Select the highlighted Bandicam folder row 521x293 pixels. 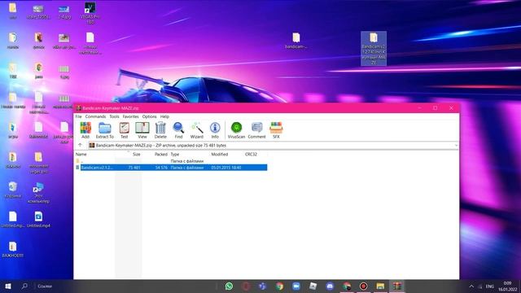pyautogui.click(x=171, y=168)
